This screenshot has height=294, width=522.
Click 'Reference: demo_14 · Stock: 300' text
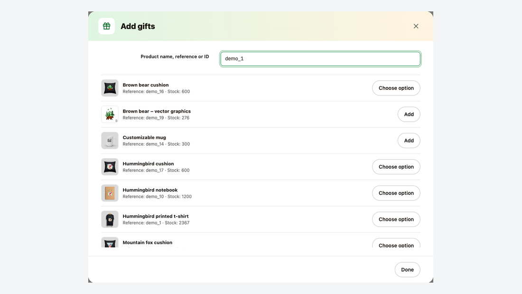point(156,144)
